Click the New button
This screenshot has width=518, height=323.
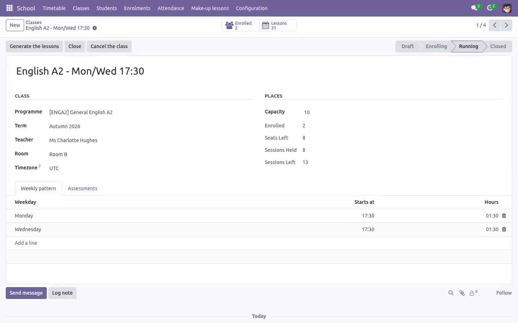(x=15, y=25)
